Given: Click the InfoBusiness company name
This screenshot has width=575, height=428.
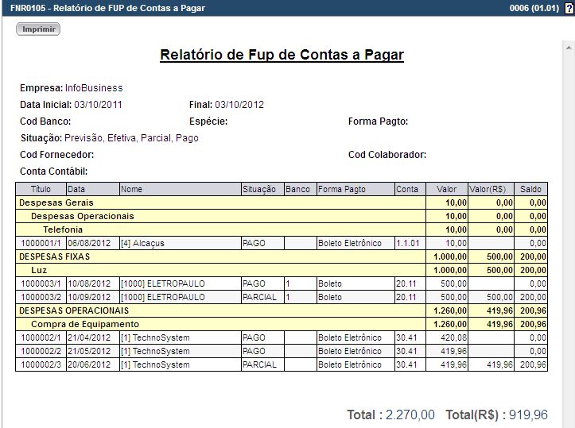Looking at the screenshot, I should pyautogui.click(x=94, y=87).
